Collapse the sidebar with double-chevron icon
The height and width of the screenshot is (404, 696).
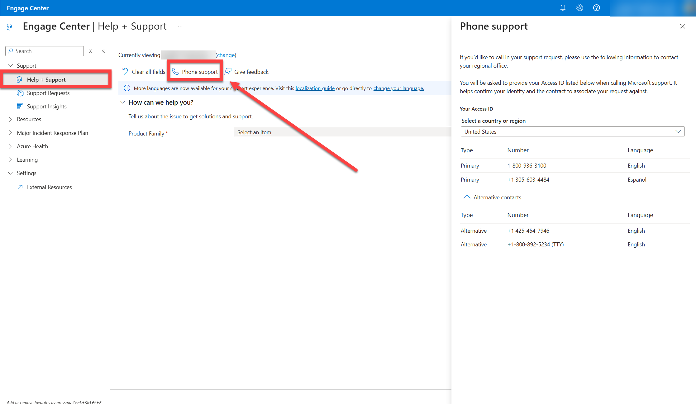103,51
